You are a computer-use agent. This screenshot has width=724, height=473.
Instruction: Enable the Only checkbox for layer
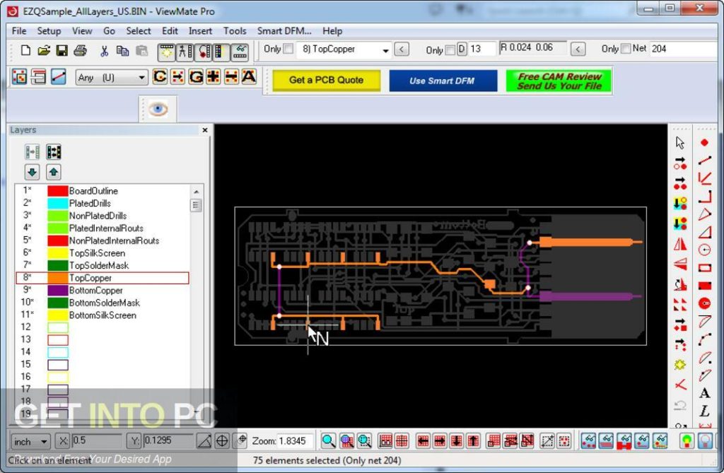pos(288,49)
